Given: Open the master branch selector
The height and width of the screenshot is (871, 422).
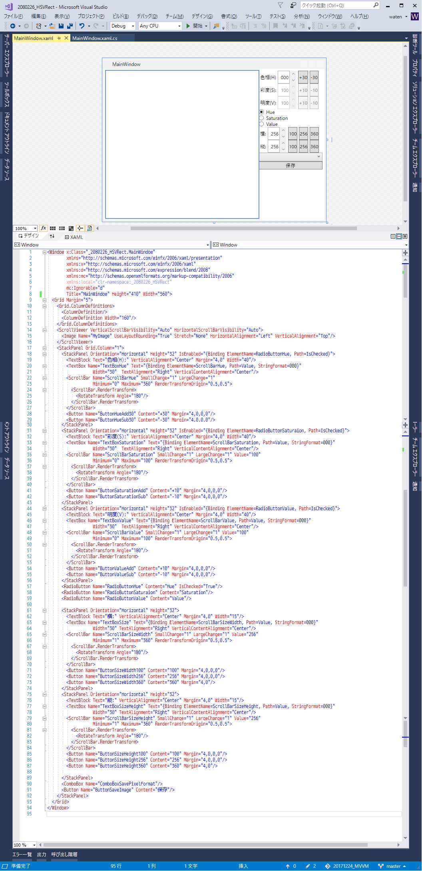Looking at the screenshot, I should [392, 866].
